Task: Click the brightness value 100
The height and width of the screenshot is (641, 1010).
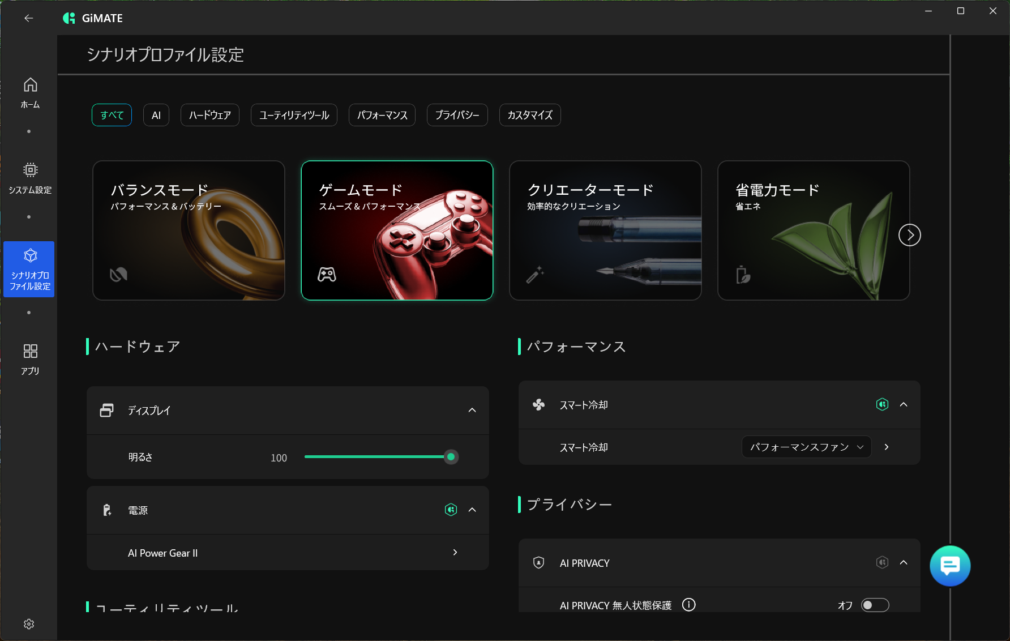Action: pyautogui.click(x=279, y=458)
